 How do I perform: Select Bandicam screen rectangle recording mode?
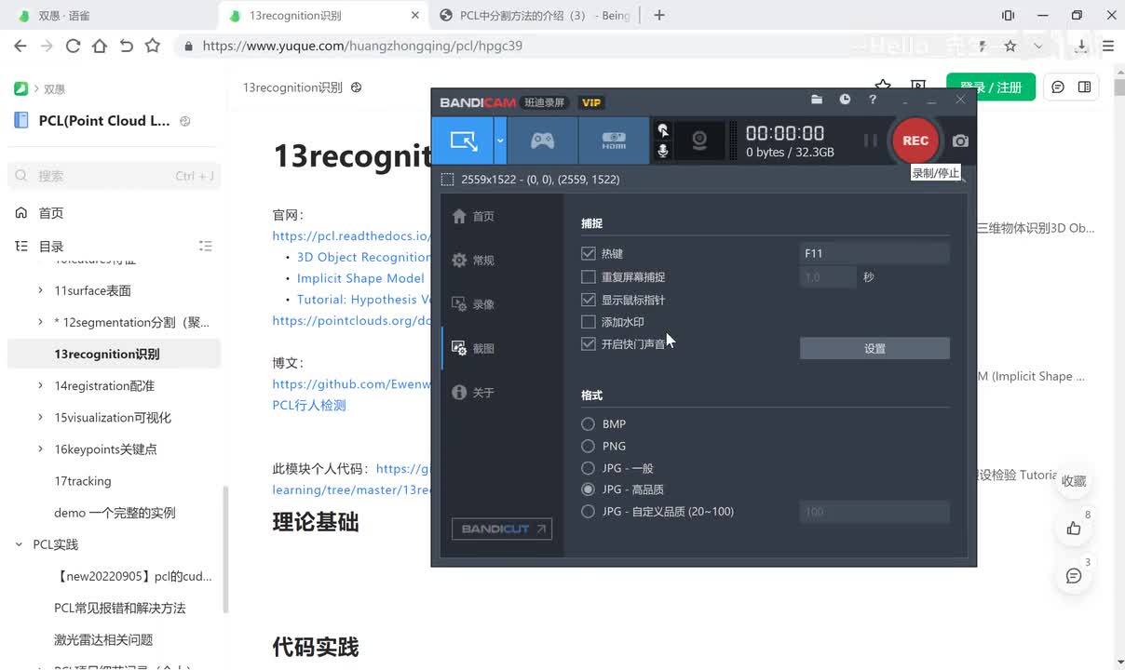tap(463, 141)
